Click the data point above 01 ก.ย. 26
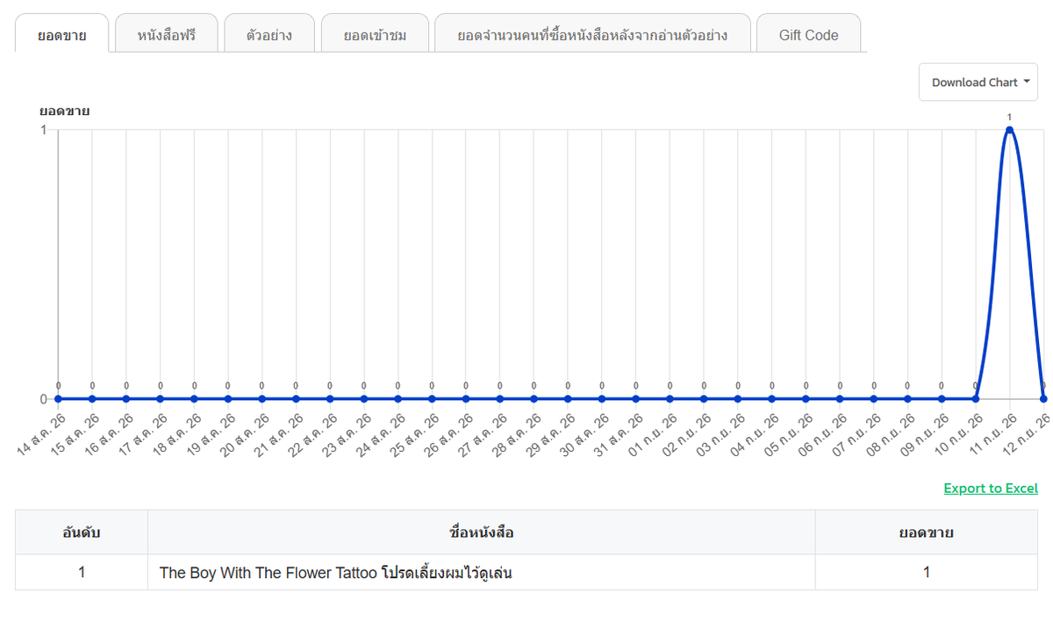This screenshot has width=1053, height=621. point(670,399)
